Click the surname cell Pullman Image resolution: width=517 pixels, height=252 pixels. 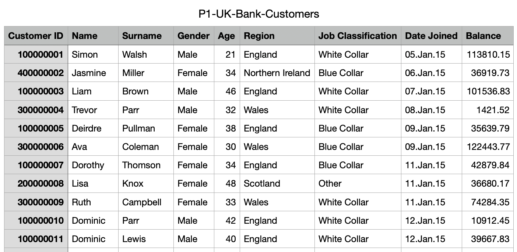(138, 129)
